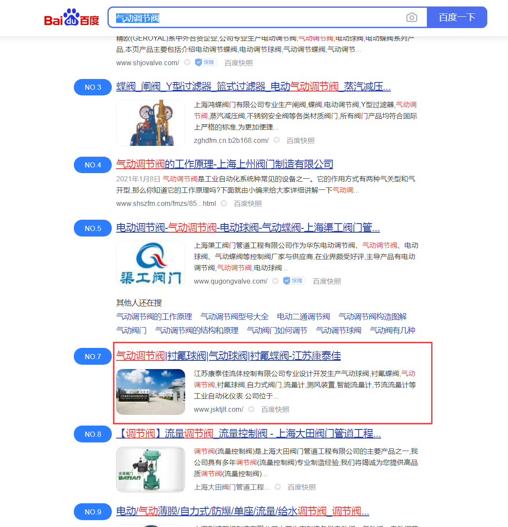Click the valve thumbnail of 上海鸿蝶阀门 result
The width and height of the screenshot is (508, 527).
(151, 123)
